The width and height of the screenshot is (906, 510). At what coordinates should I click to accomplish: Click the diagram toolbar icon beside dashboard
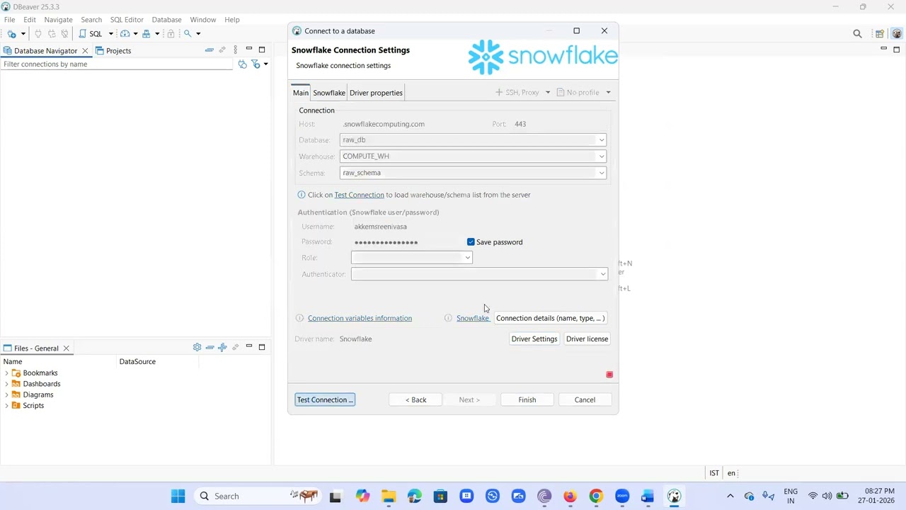(147, 33)
